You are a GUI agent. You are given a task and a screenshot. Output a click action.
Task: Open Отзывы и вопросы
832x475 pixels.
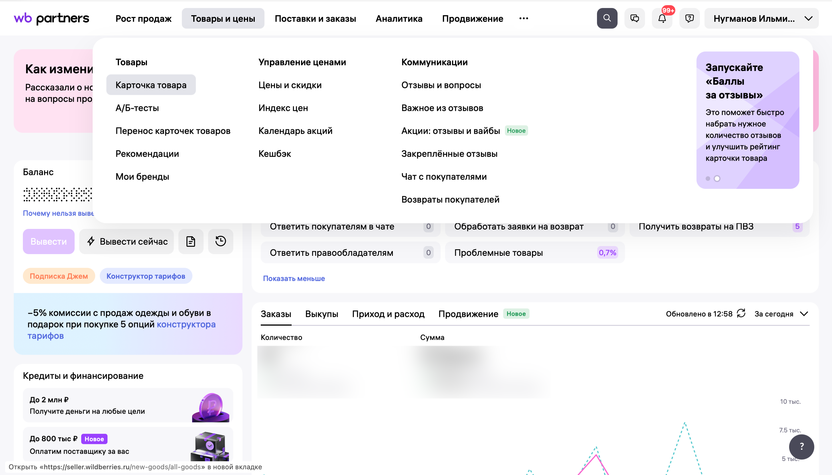pos(441,85)
